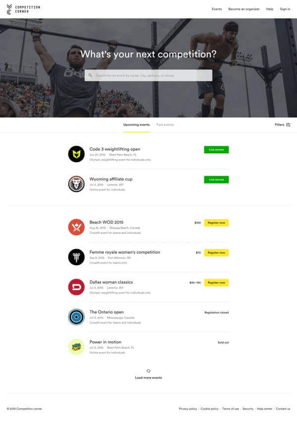The image size is (297, 425).
Task: Click the Code 3 weightlifting open logo
Action: tap(76, 154)
